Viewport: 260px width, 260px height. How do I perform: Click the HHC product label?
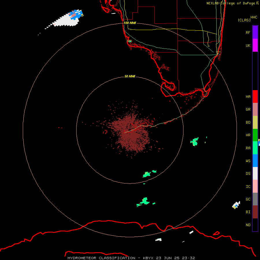click(254, 17)
